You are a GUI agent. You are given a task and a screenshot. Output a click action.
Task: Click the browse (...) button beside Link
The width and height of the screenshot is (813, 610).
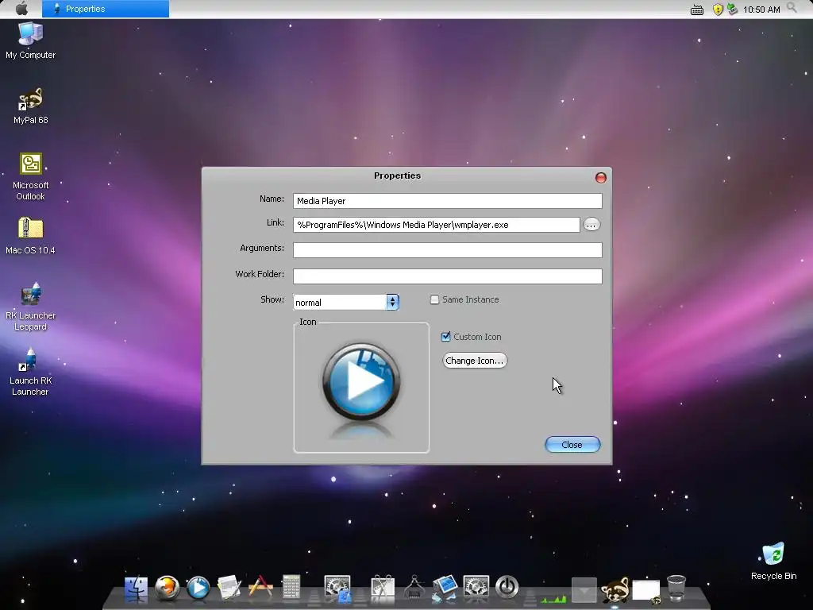(591, 225)
